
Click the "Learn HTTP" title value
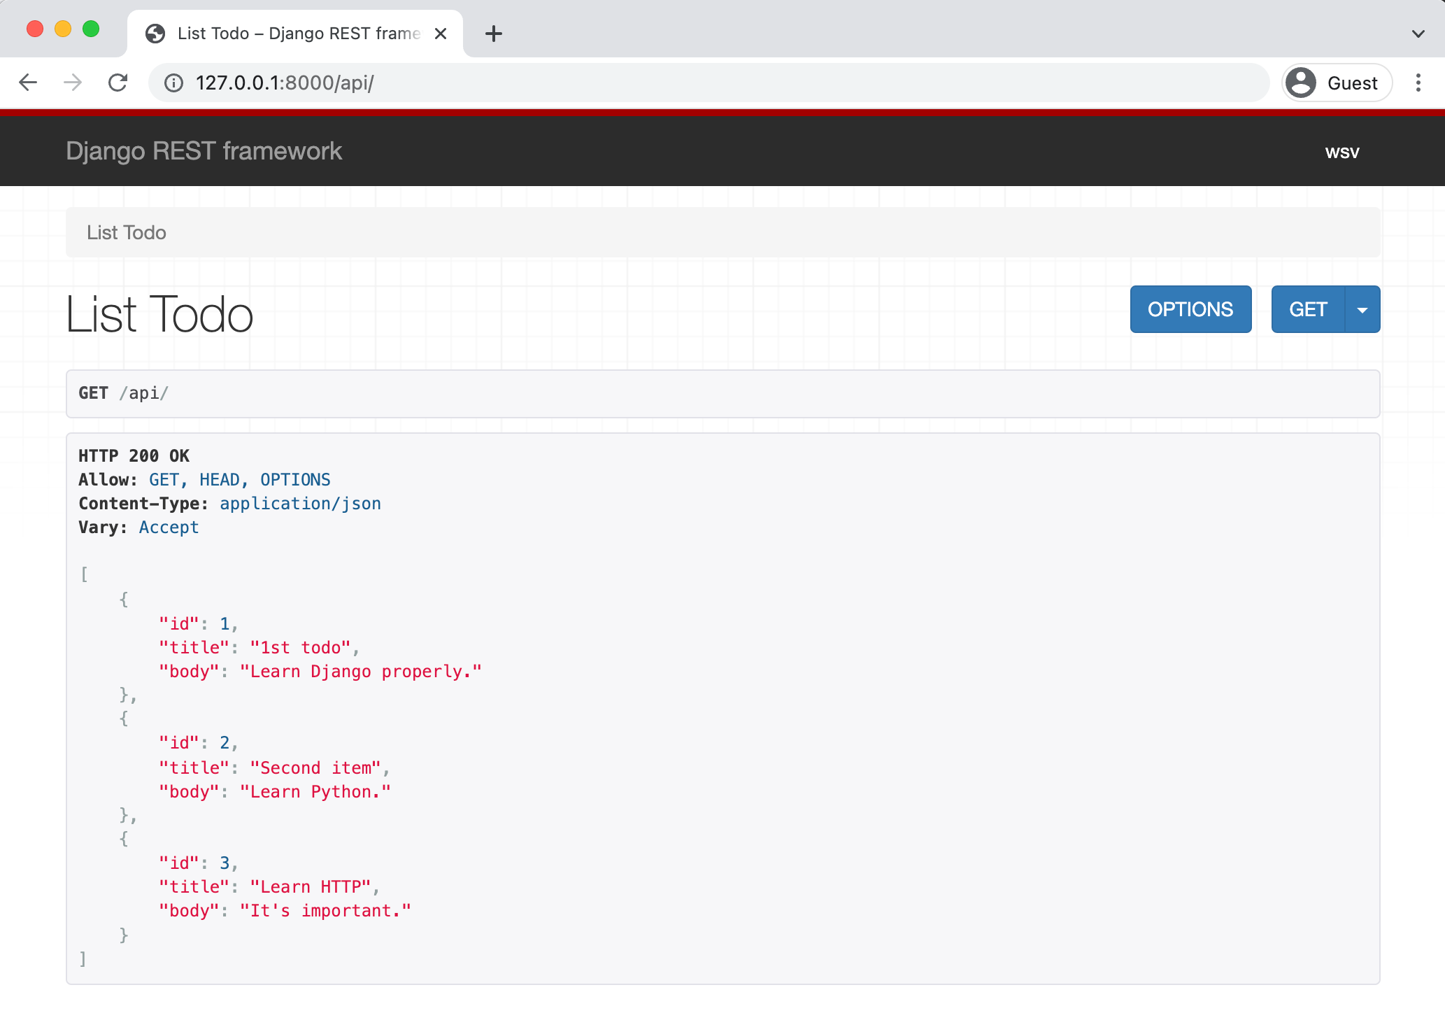(x=311, y=887)
